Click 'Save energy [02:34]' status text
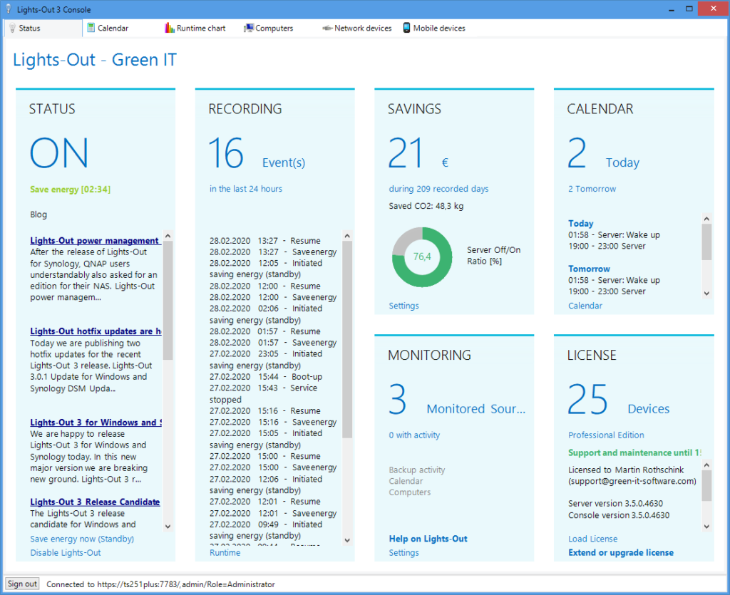Screen dimensions: 730x595 coord(71,190)
